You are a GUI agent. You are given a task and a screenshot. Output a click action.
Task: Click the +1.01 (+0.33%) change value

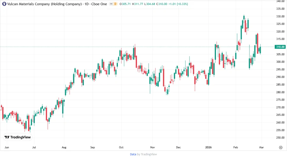tap(178, 4)
